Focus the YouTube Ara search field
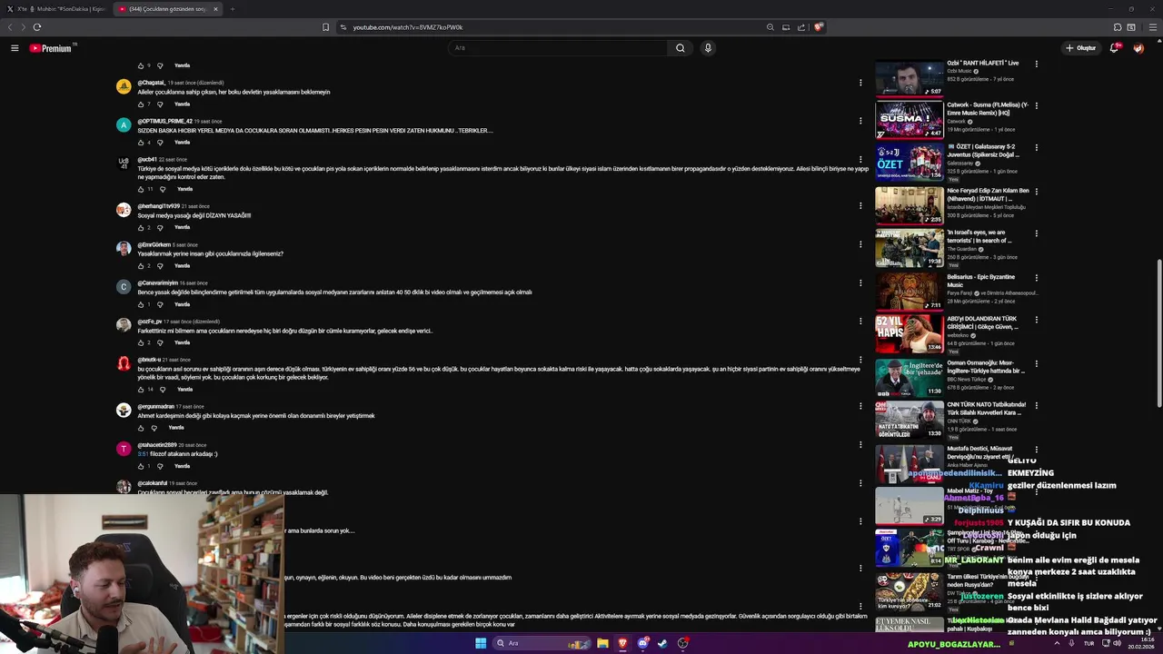 (x=559, y=48)
